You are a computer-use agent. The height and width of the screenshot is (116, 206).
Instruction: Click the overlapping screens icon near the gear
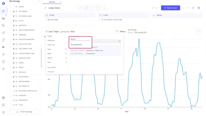click(x=193, y=8)
